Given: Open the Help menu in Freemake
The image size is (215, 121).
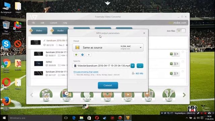Looking at the screenshot, I should (x=65, y=23).
